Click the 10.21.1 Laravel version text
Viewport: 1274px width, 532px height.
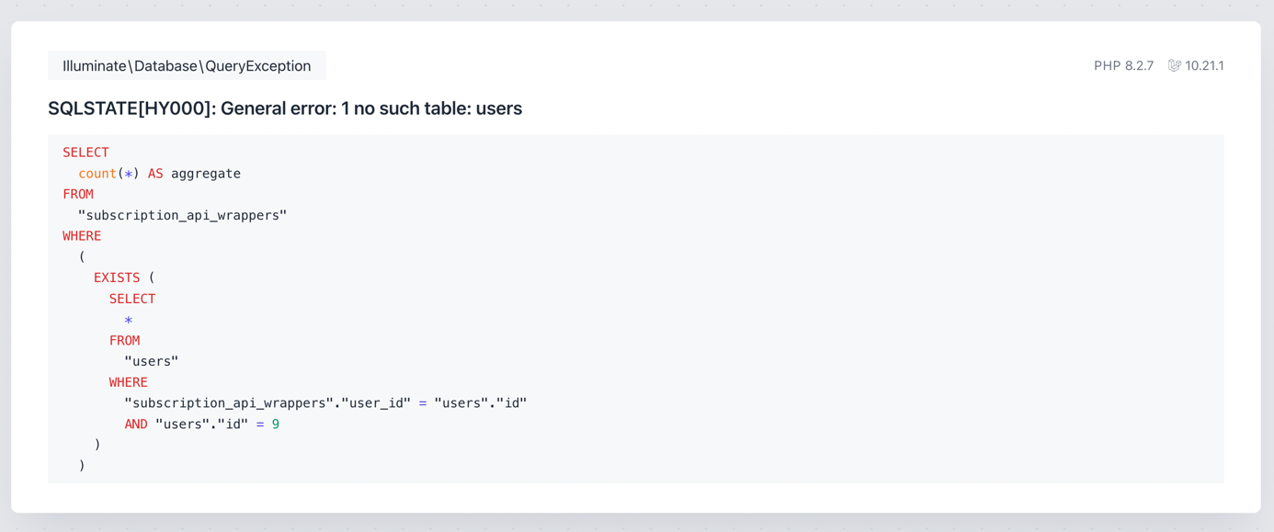click(1204, 65)
